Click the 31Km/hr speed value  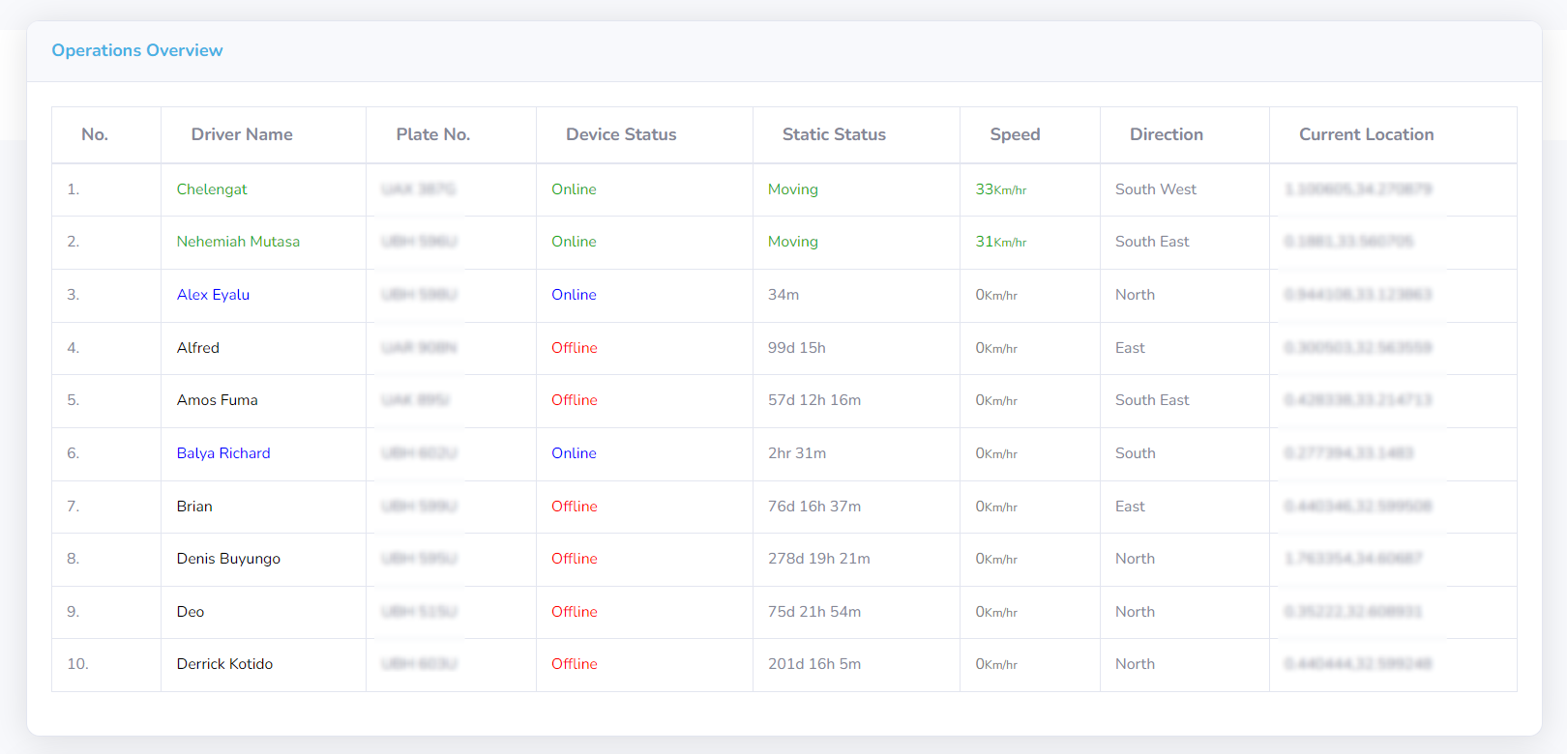[x=1001, y=242]
